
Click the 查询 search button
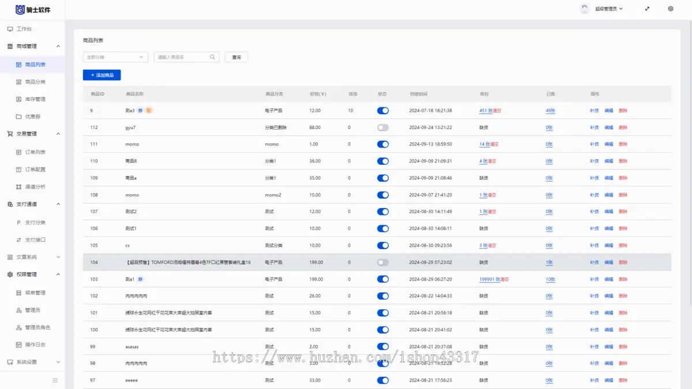pyautogui.click(x=236, y=57)
